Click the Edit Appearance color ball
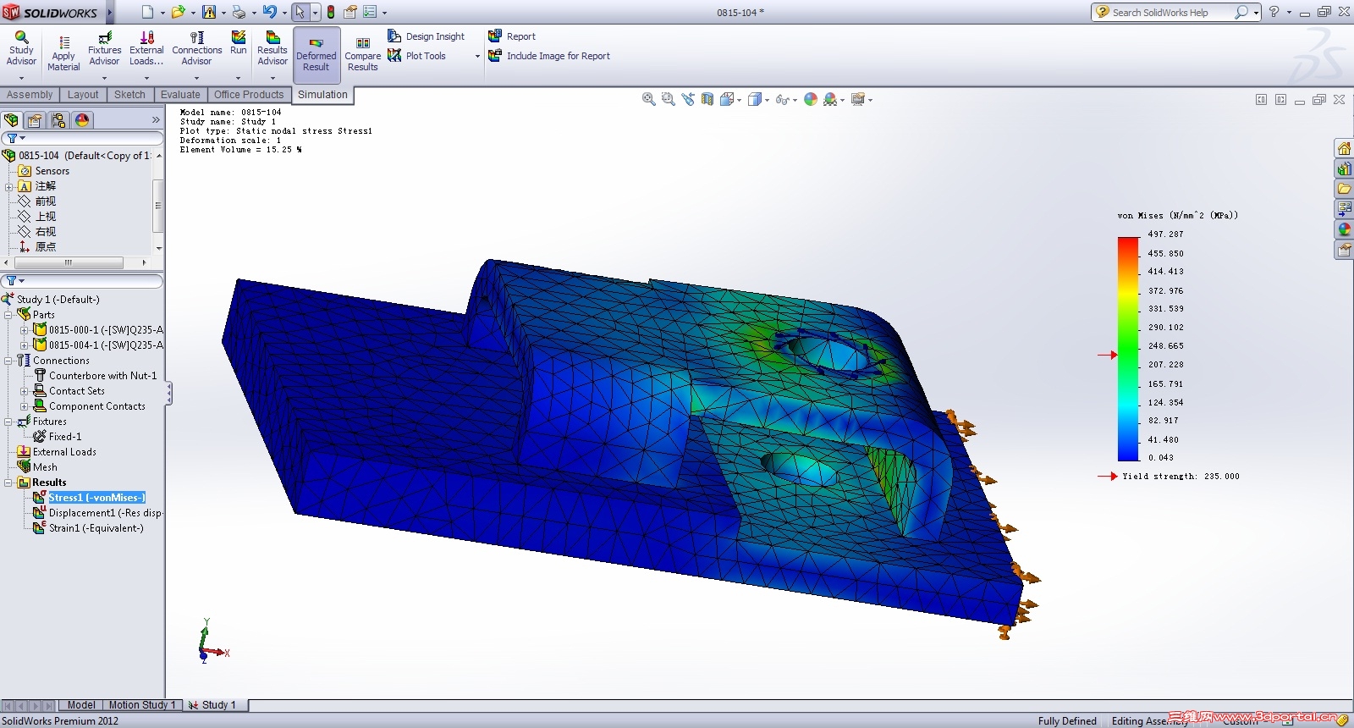Screen dimensions: 1354x728 pos(811,99)
